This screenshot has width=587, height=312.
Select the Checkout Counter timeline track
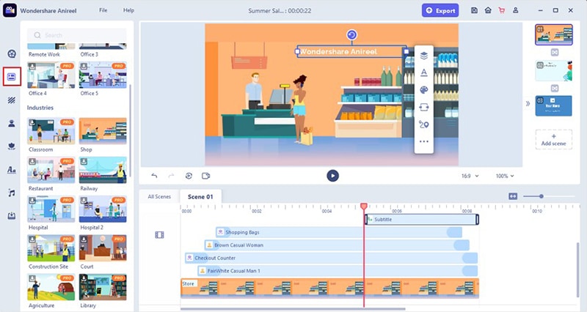pos(332,258)
